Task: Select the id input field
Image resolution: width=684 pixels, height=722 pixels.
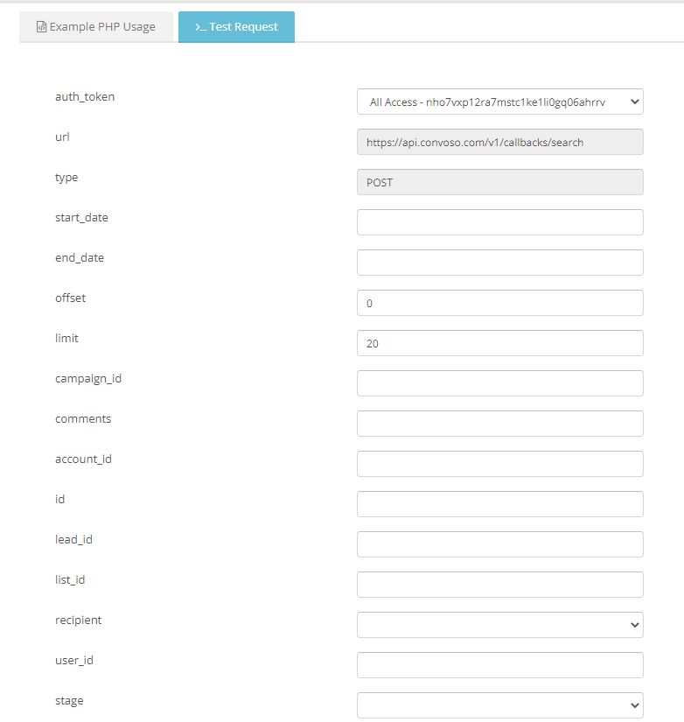Action: [x=499, y=504]
